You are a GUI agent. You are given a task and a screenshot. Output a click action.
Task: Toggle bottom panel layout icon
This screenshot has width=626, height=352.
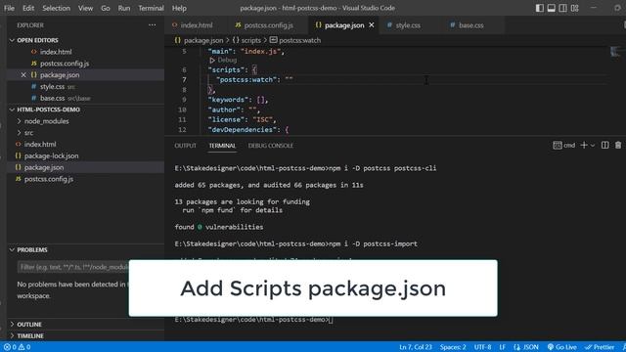551,8
